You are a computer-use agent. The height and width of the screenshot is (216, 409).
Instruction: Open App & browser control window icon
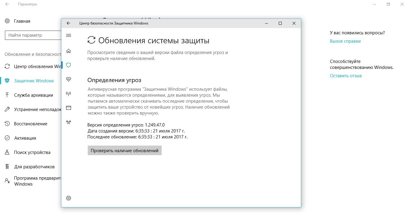tap(69, 108)
